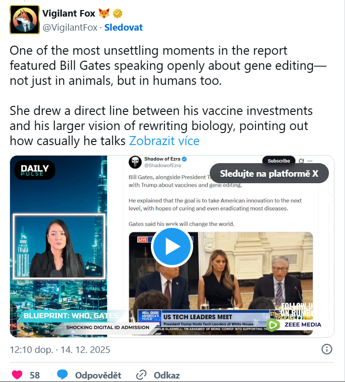Click the Vigilant Fox profile avatar
This screenshot has height=382, width=345.
pyautogui.click(x=25, y=20)
